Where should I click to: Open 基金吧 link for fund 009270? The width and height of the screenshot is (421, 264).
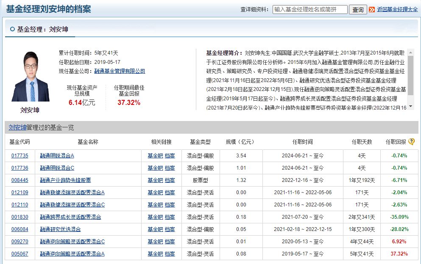coord(155,242)
